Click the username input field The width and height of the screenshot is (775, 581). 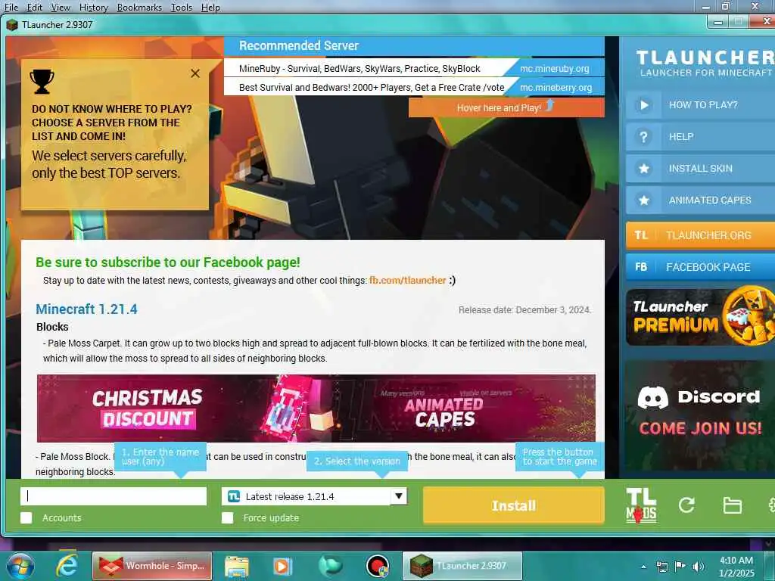coord(114,496)
